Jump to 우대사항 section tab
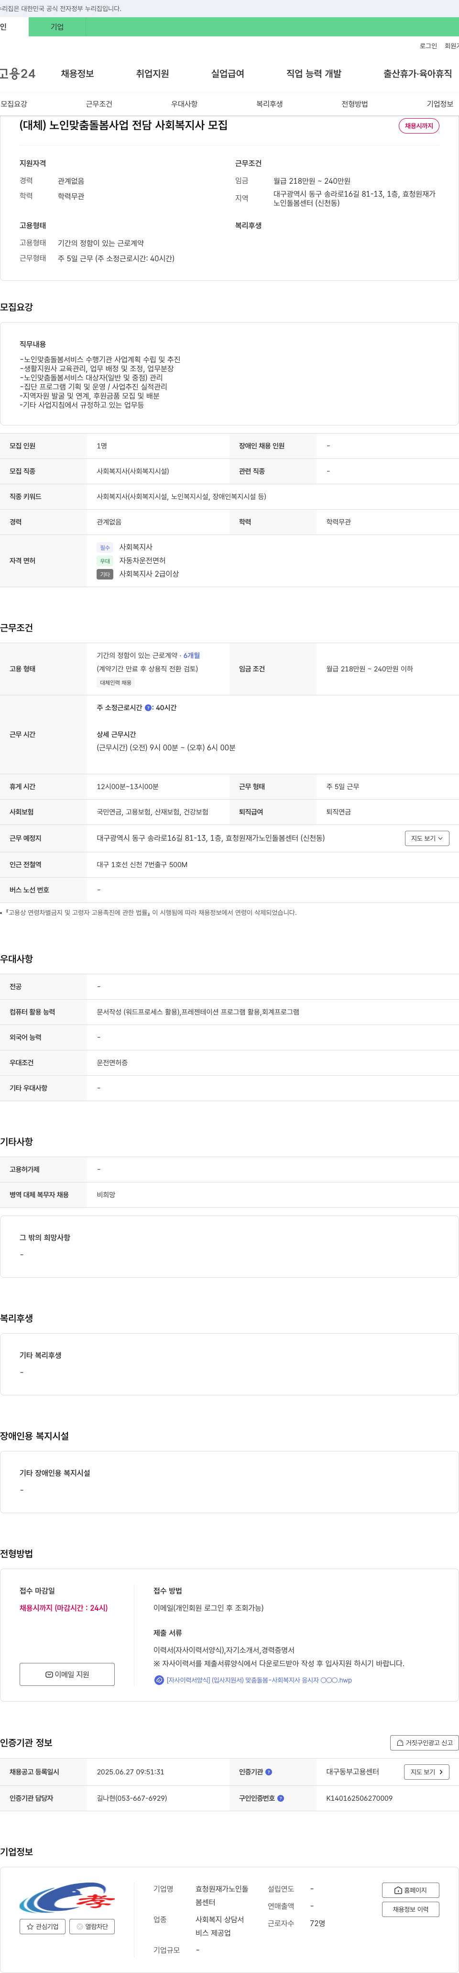This screenshot has height=1973, width=459. point(184,103)
